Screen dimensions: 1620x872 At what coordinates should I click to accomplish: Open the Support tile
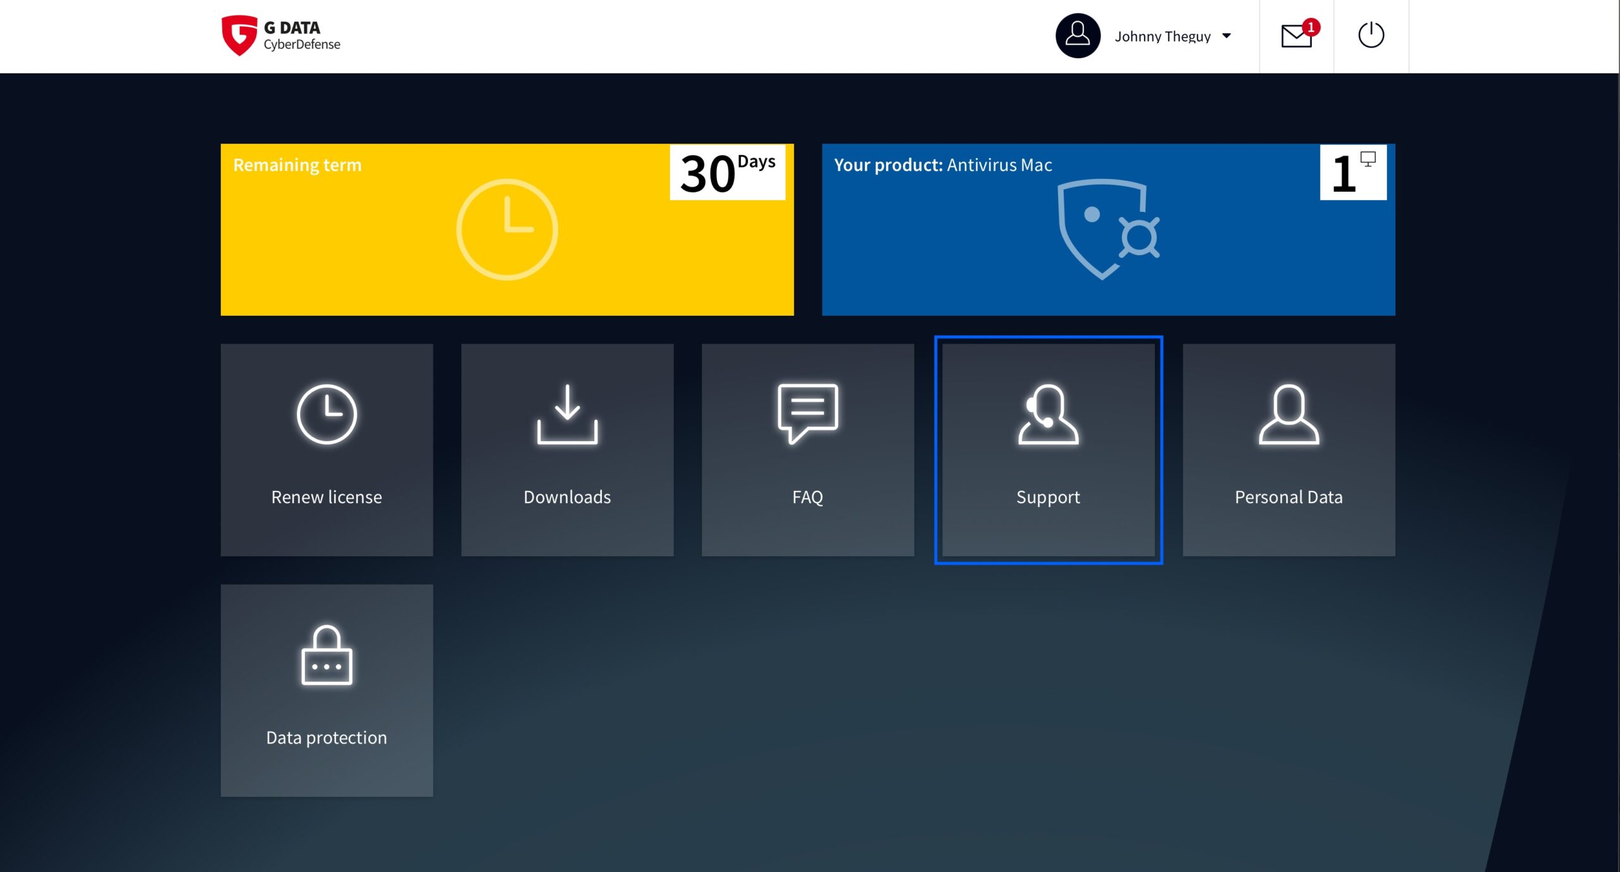(x=1048, y=450)
